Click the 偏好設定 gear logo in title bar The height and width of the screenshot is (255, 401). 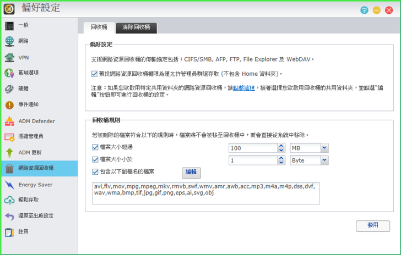pyautogui.click(x=9, y=9)
